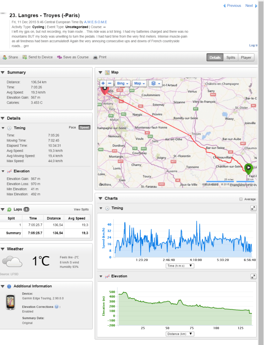Open the Distance (km) axis dropdown

(180, 334)
